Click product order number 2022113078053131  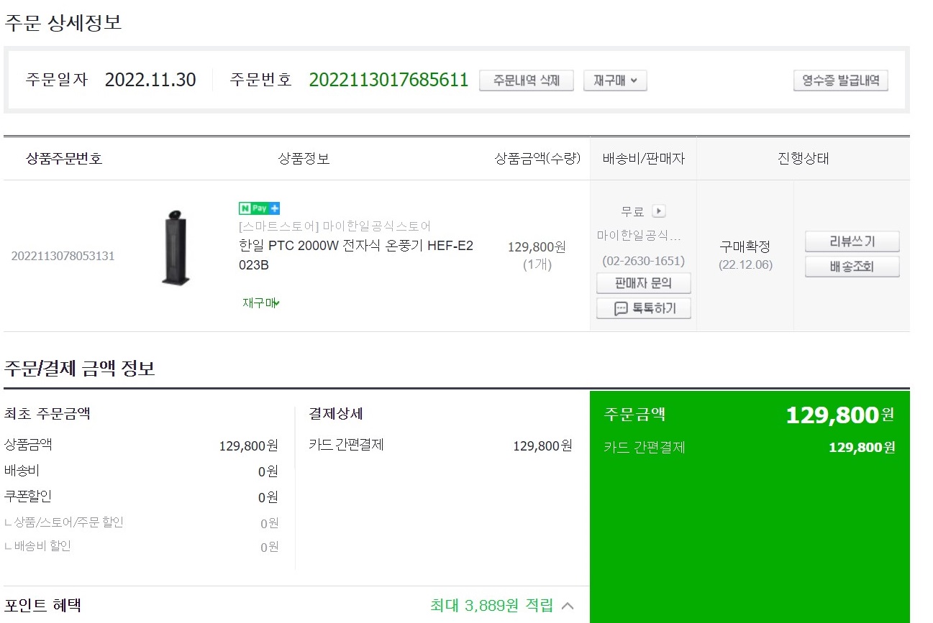pos(63,256)
